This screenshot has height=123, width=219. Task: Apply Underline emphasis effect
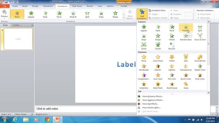click(144, 85)
